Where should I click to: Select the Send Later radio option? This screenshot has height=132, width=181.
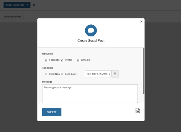62,74
